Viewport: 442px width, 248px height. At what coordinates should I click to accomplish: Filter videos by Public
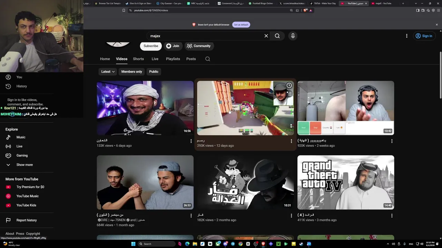coord(154,72)
